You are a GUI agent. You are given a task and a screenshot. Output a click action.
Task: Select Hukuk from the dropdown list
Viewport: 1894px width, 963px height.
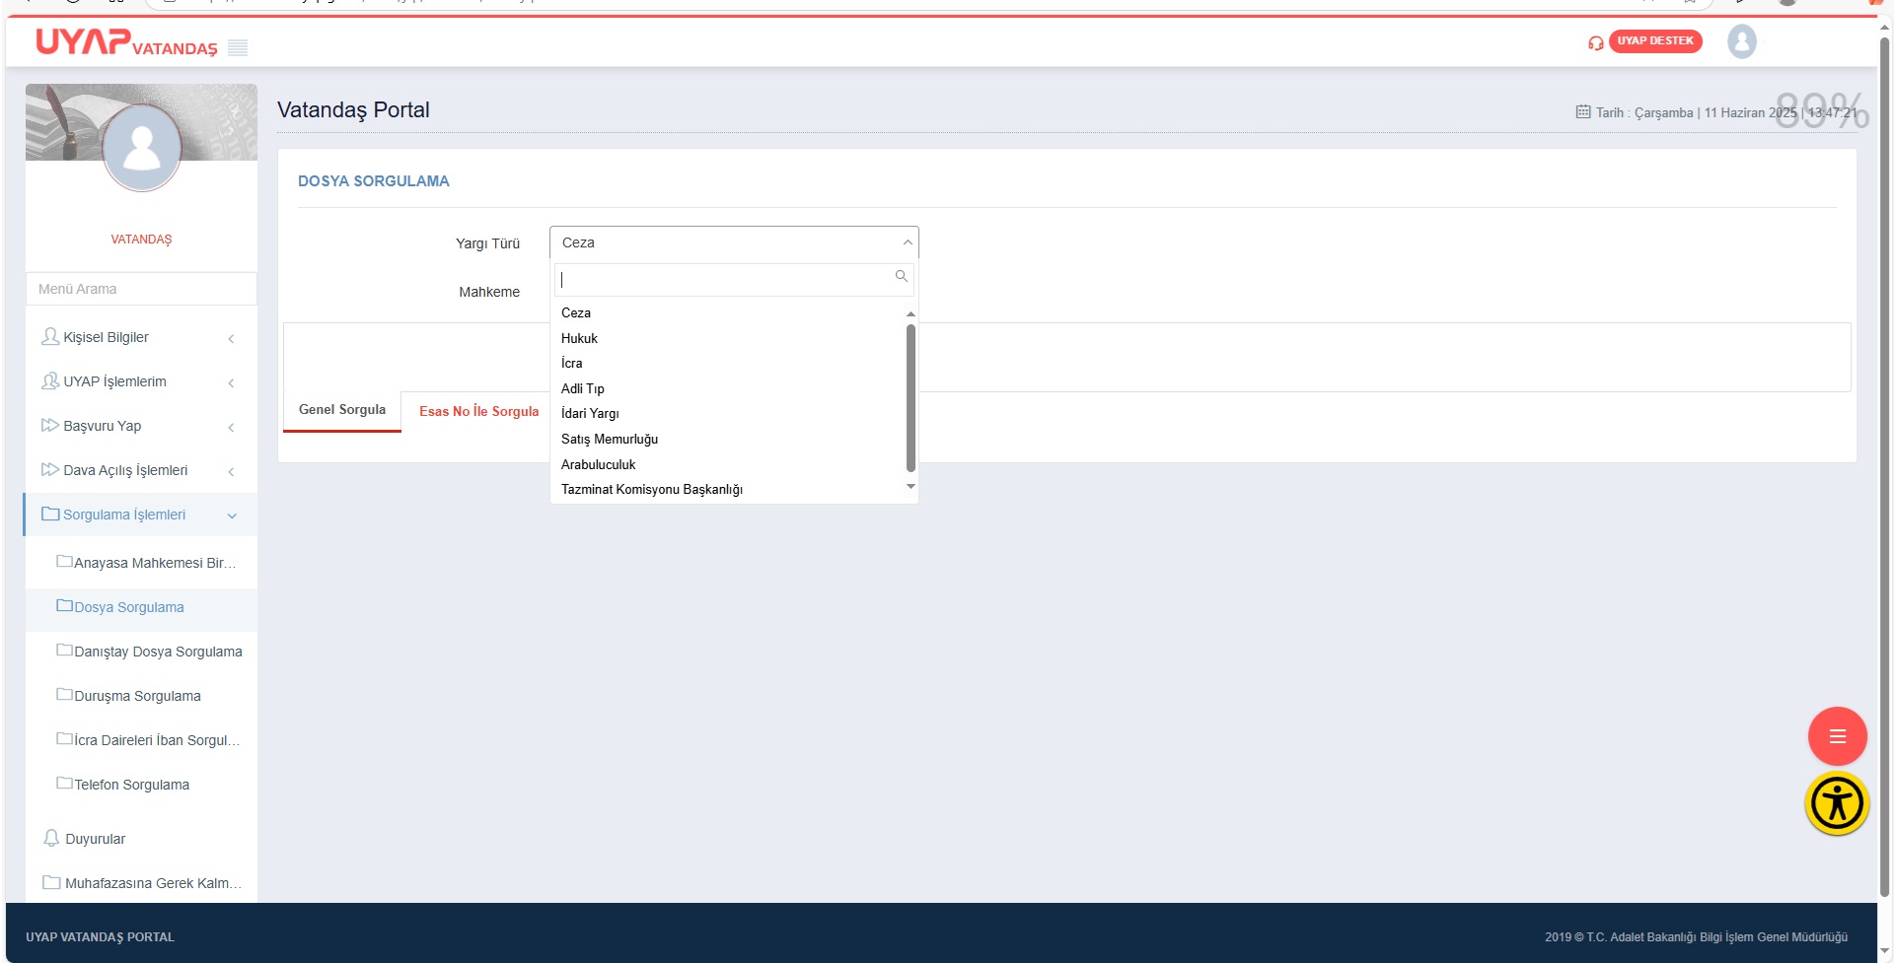579,338
